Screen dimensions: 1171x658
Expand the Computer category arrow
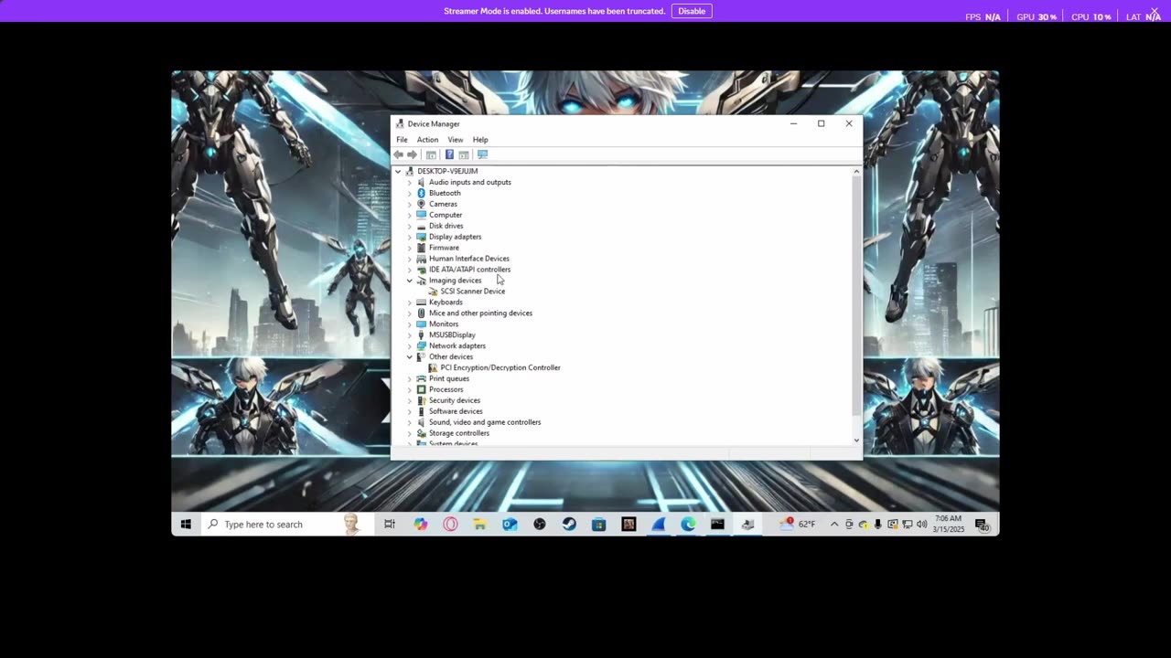(x=409, y=215)
